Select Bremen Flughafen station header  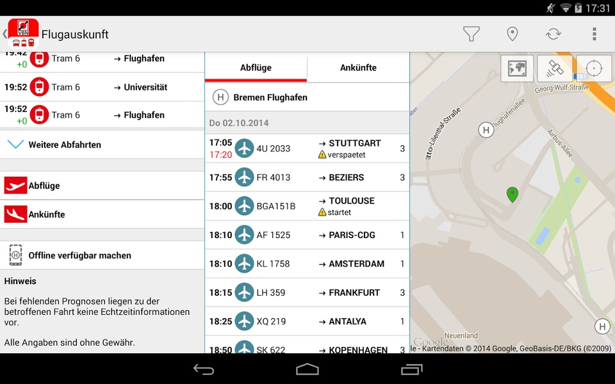pos(307,97)
